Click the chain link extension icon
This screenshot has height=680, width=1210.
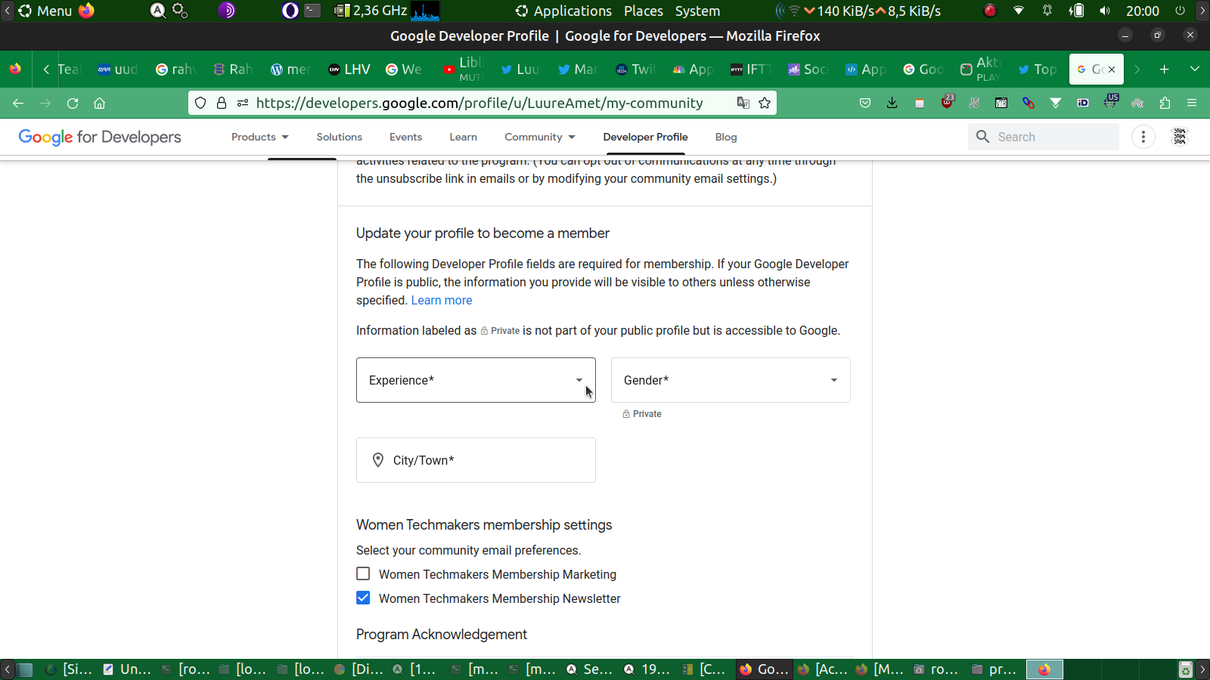point(1028,103)
